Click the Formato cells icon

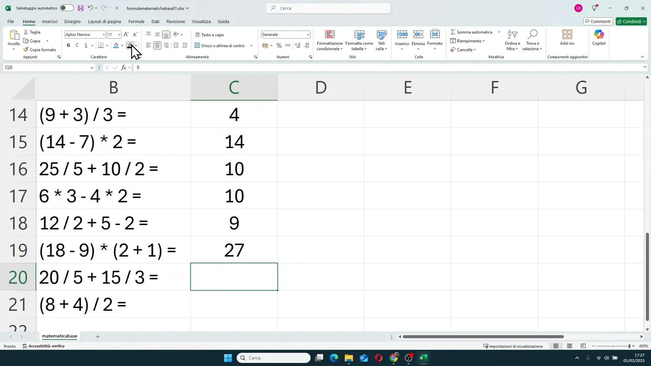point(435,34)
